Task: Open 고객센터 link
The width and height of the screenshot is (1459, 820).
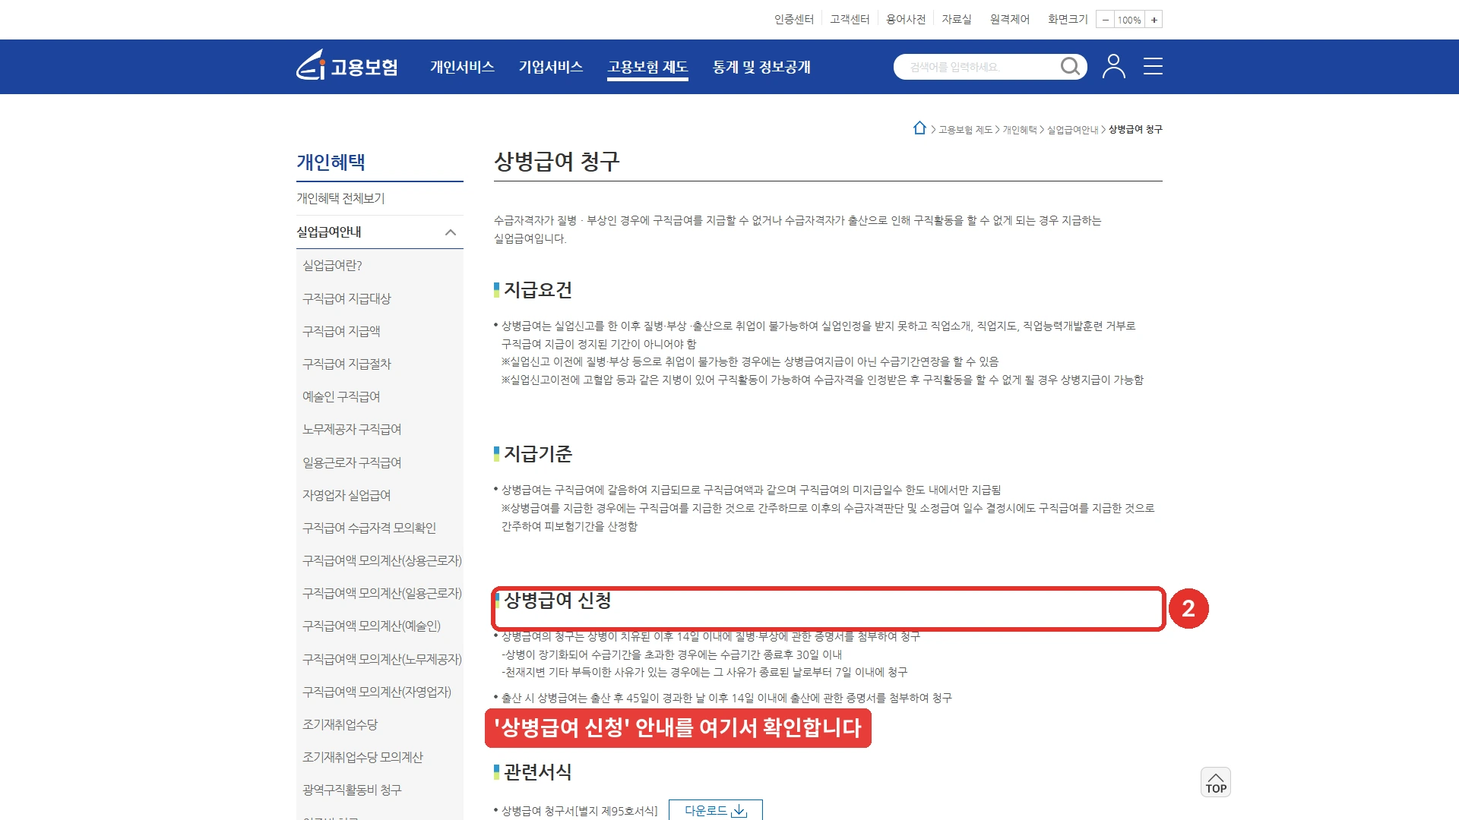Action: (850, 19)
